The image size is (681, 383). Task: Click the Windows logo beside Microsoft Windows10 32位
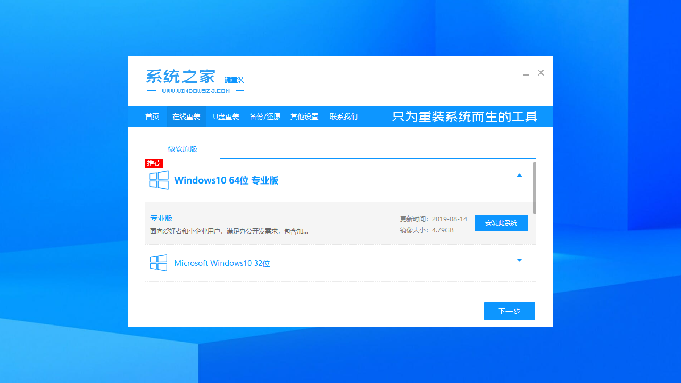[159, 263]
